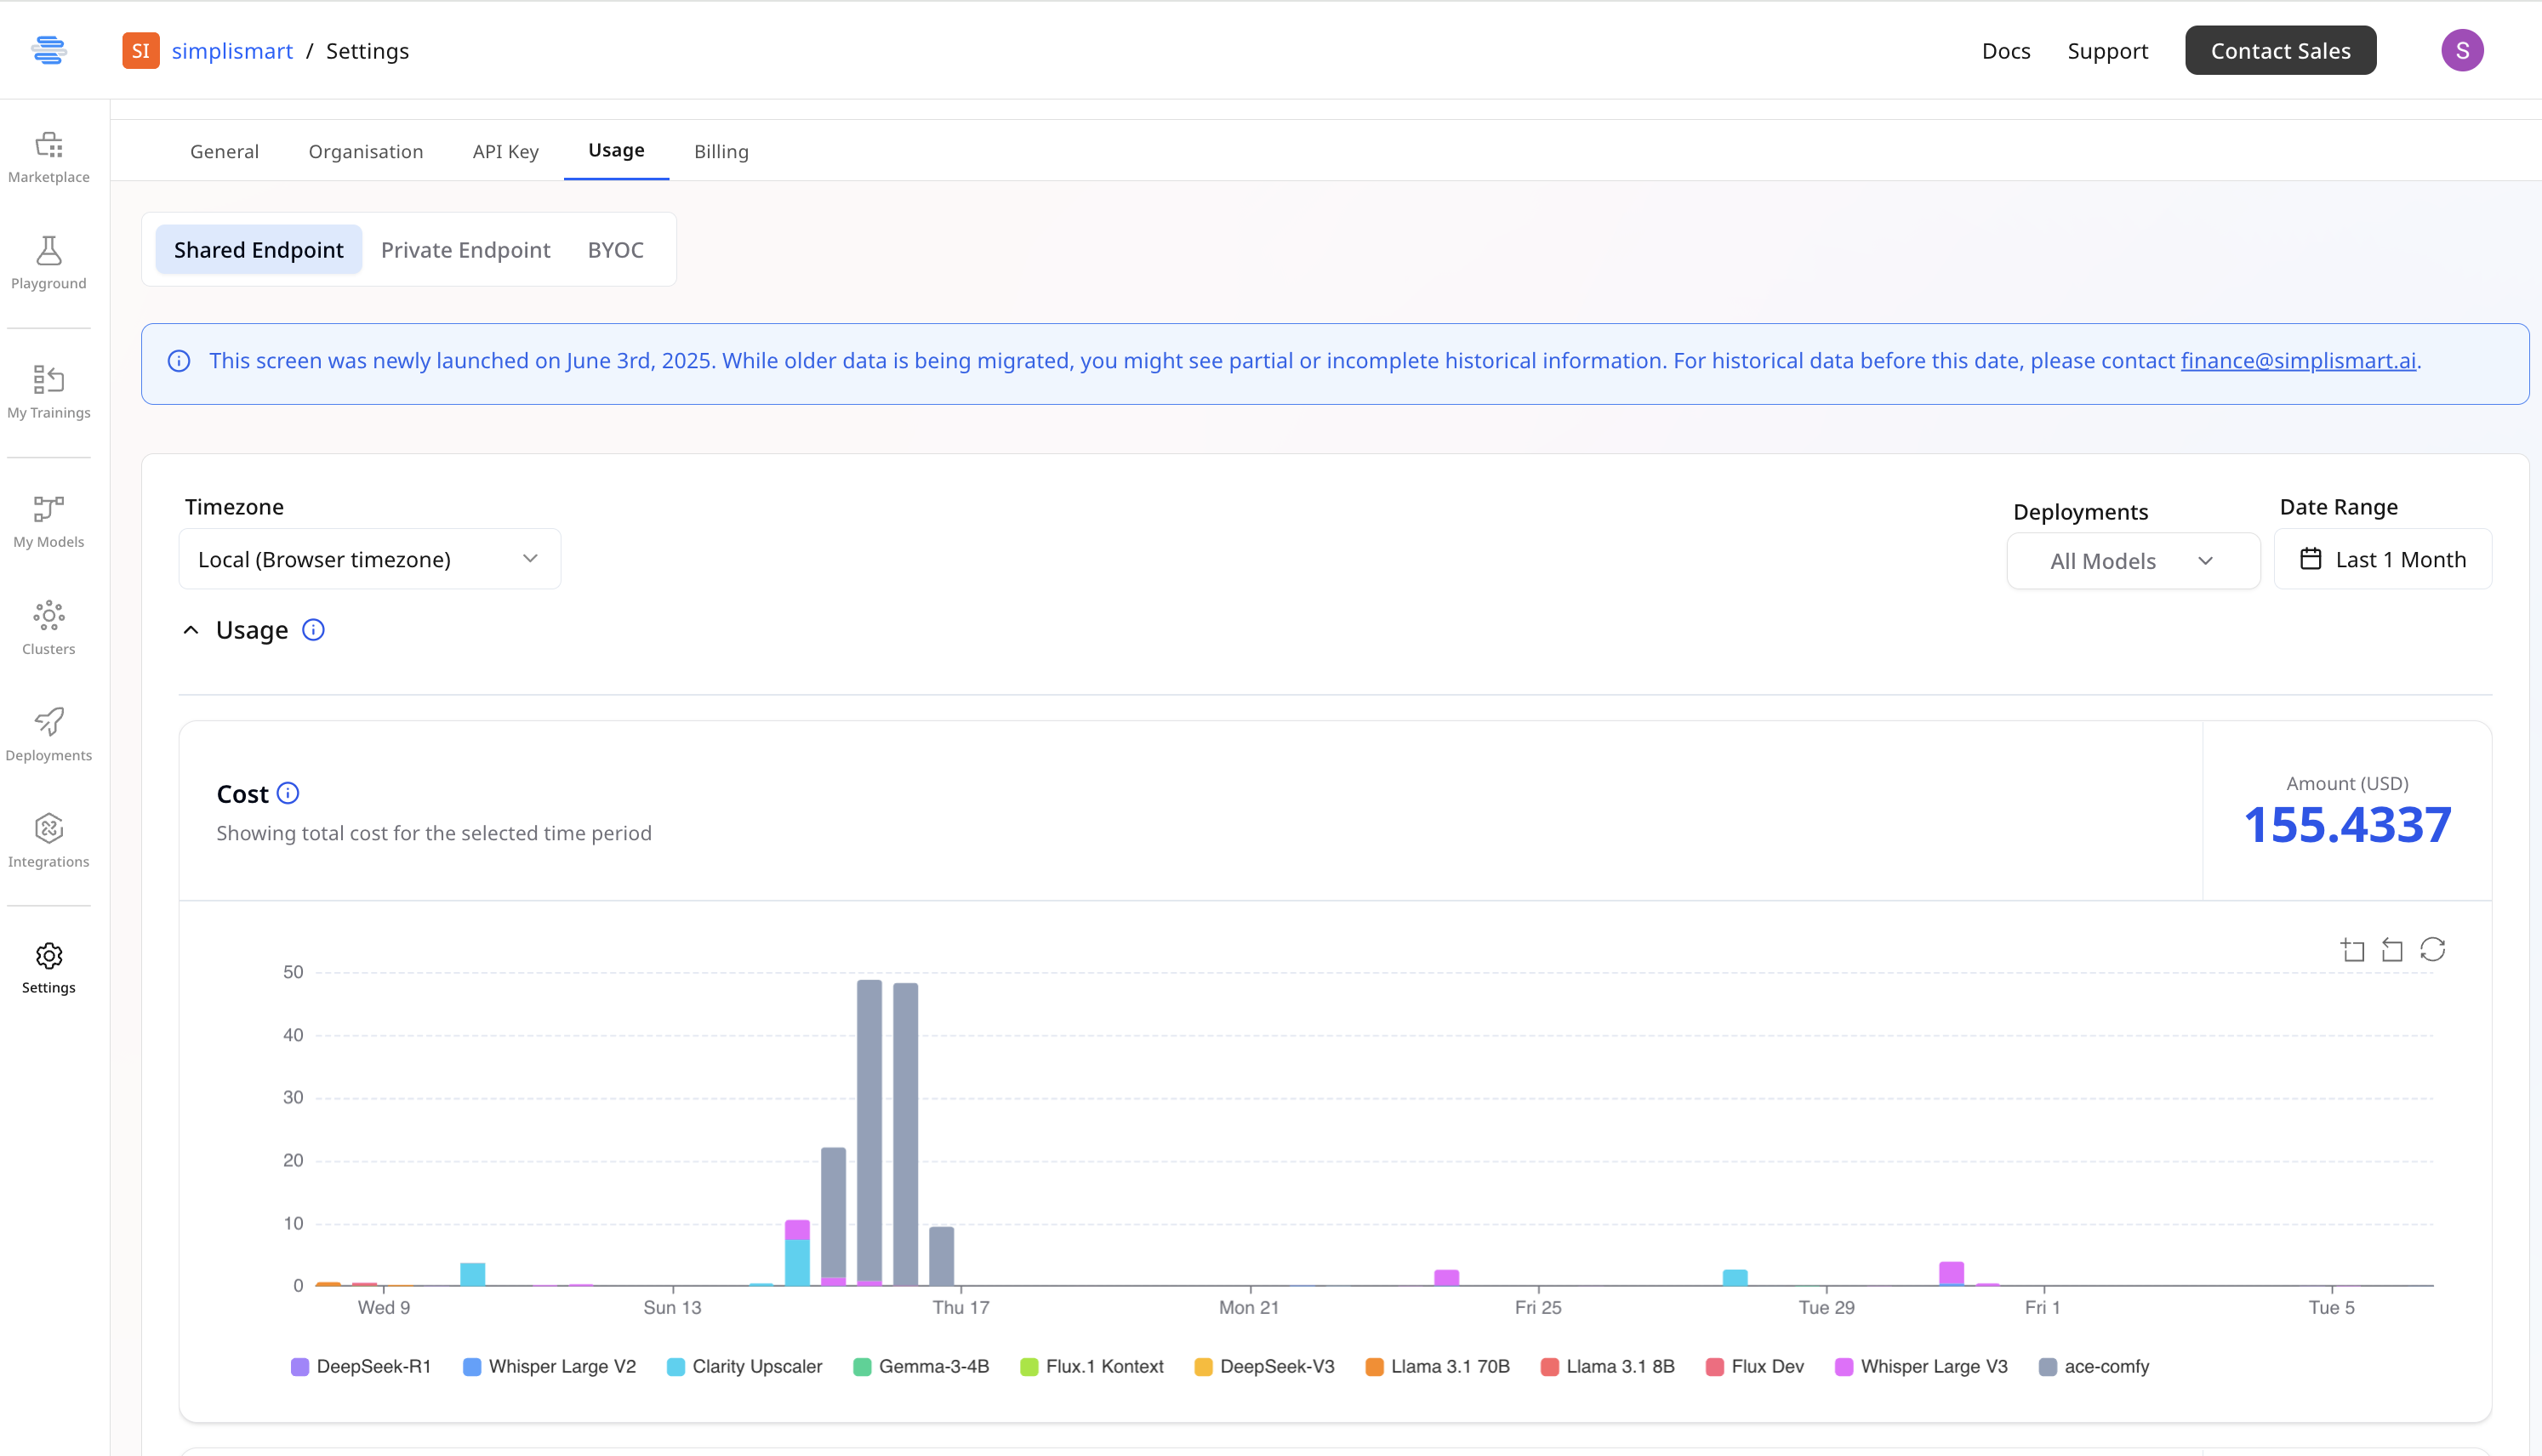The image size is (2542, 1456).
Task: Toggle Whisper Large V3 legend series
Action: [1921, 1367]
